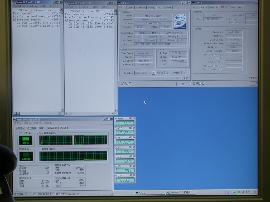Switch to 使用者 tab in Task Manager
The width and height of the screenshot is (270, 202).
tap(63, 128)
